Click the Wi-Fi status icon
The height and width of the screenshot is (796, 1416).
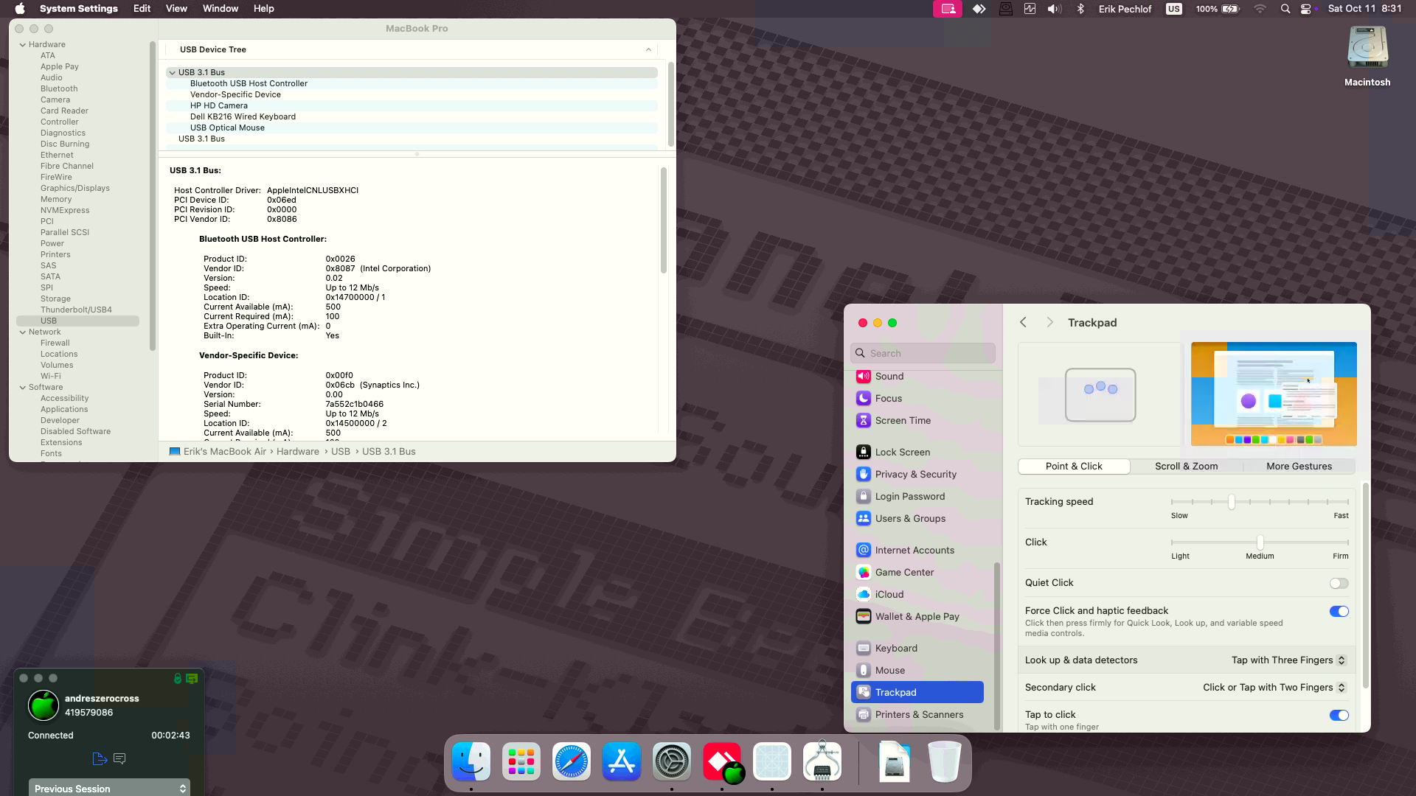[x=1260, y=9]
